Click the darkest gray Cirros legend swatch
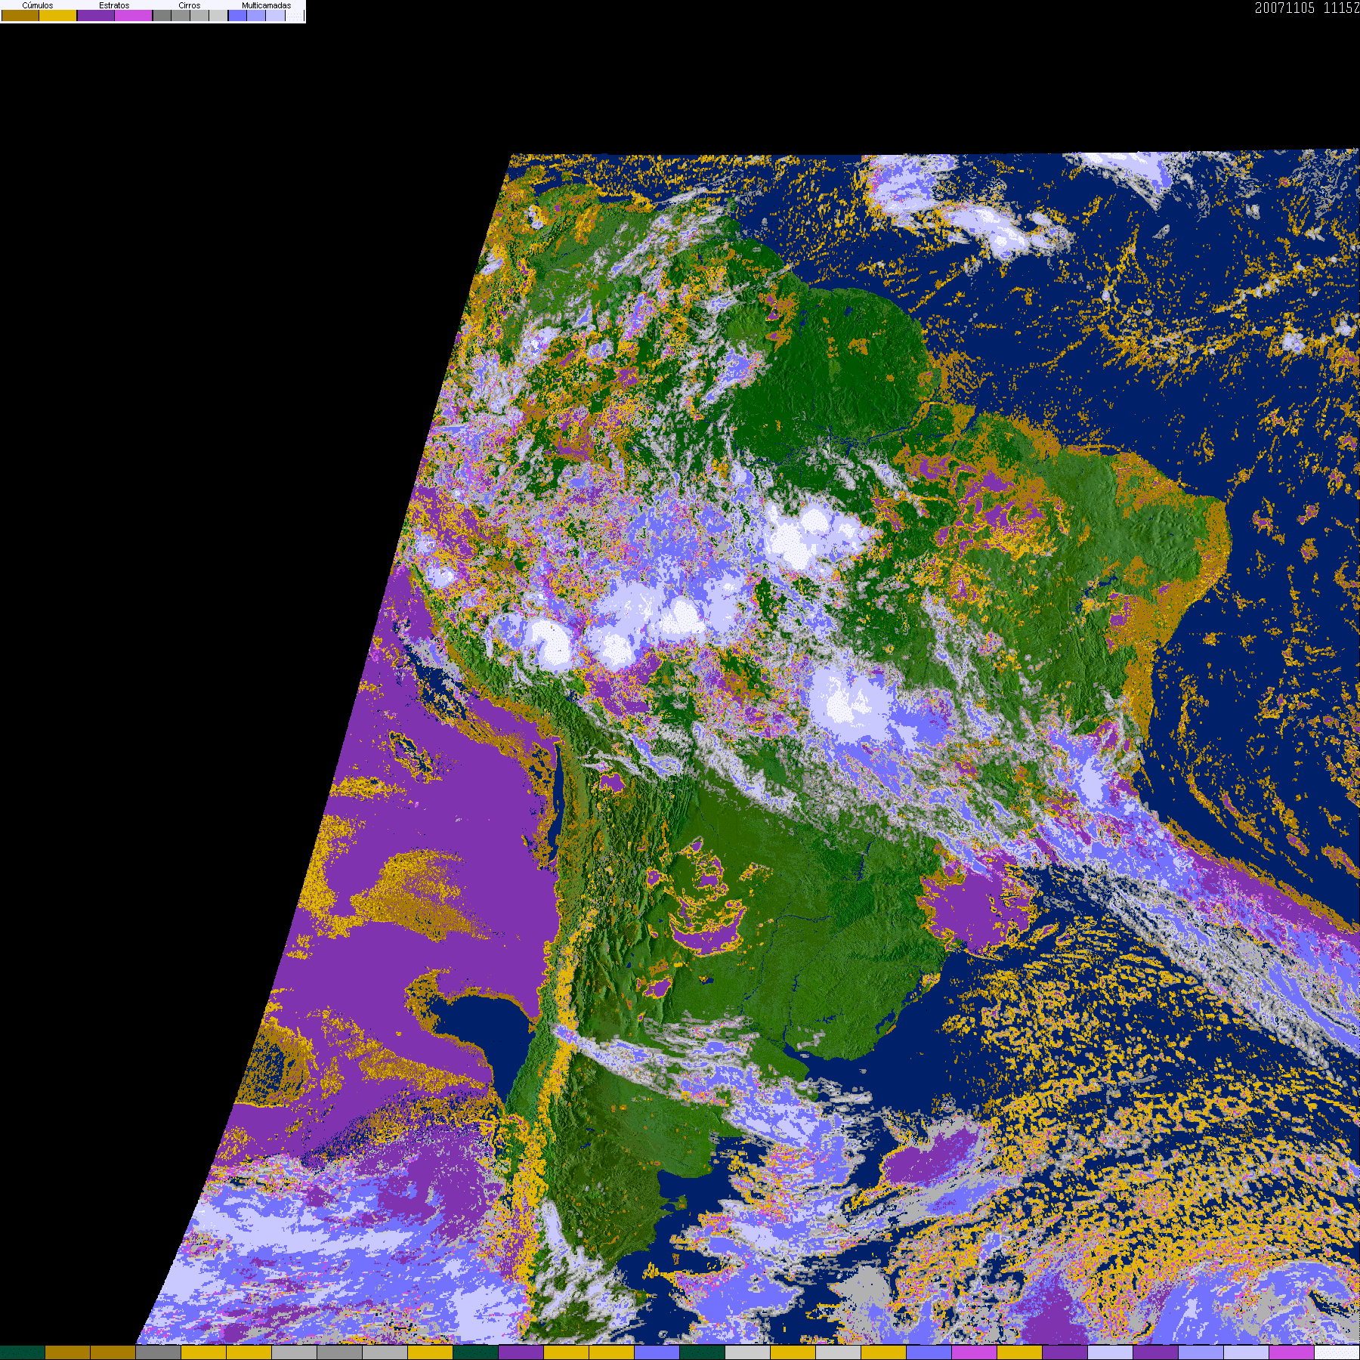Image resolution: width=1360 pixels, height=1360 pixels. click(x=162, y=15)
